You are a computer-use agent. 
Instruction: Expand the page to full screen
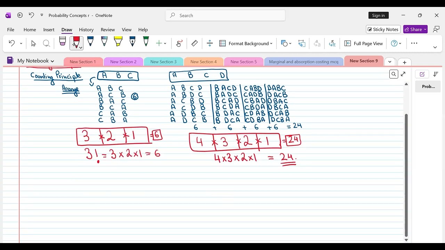point(403,74)
